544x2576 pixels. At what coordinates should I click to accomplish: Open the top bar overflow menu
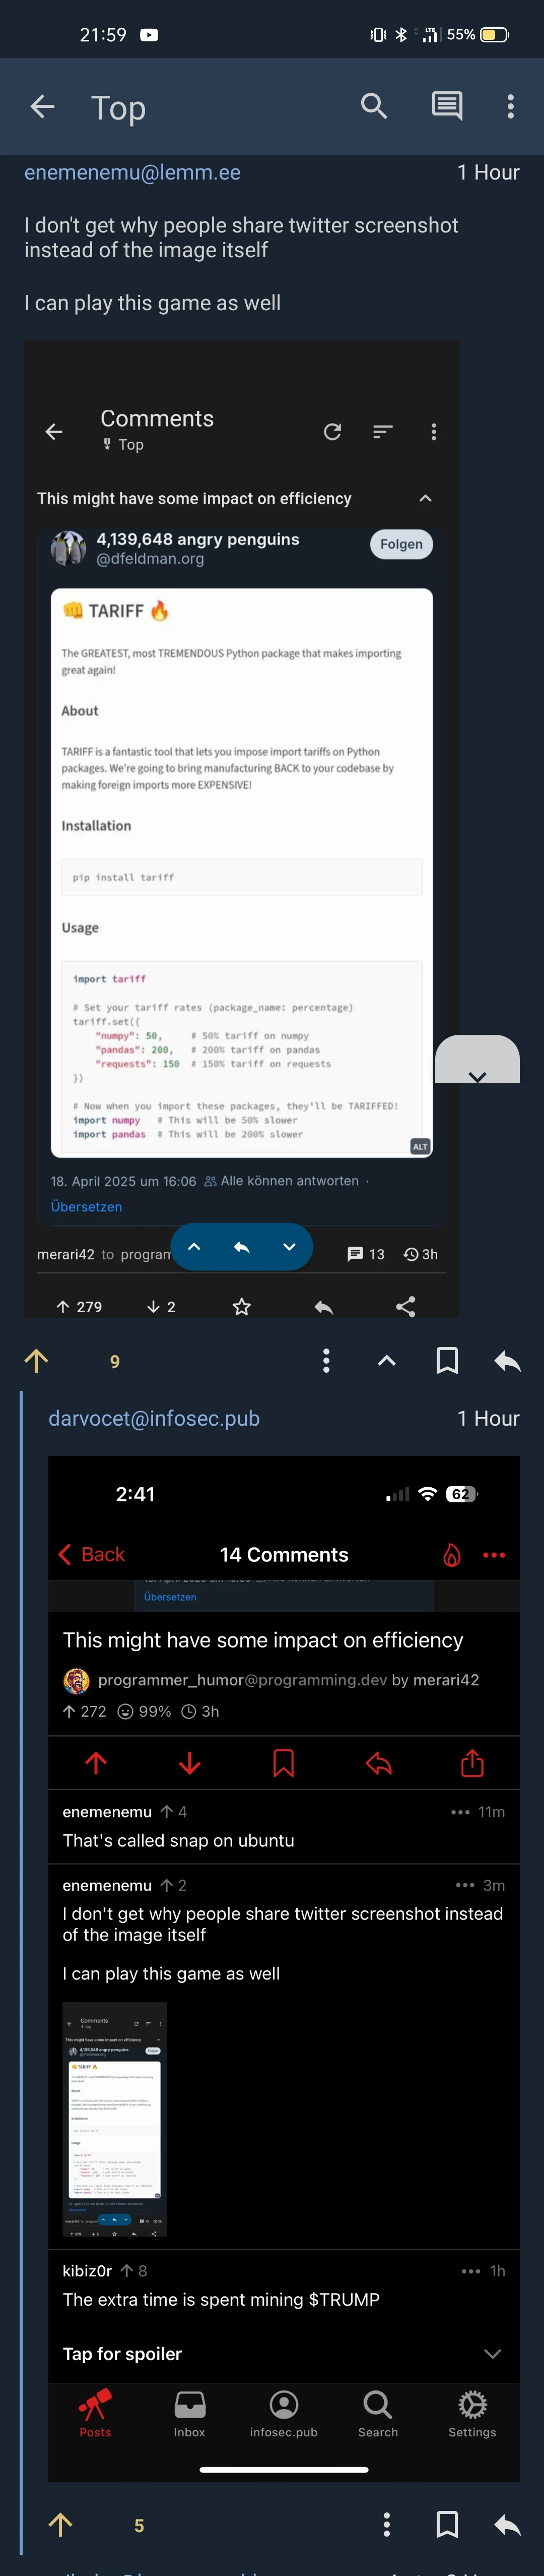[510, 106]
